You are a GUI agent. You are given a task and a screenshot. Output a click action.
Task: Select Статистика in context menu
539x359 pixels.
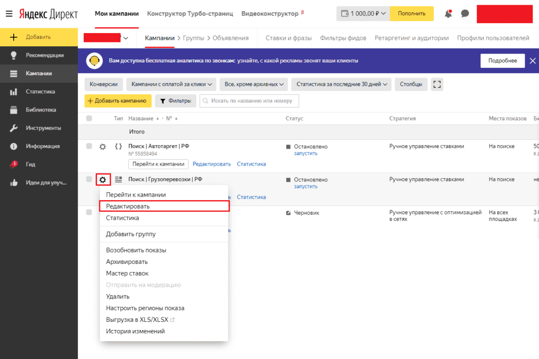[164, 218]
